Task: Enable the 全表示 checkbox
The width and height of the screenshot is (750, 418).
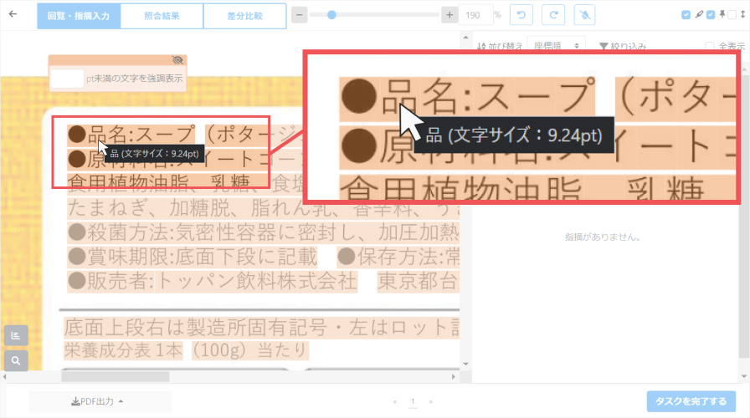Action: click(710, 47)
